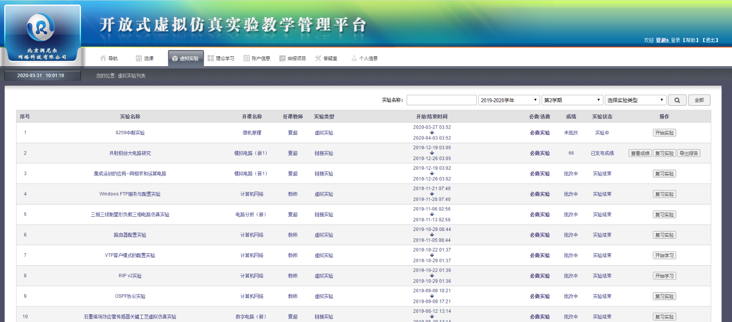This screenshot has width=732, height=322.
Task: Click the magnifier search button
Action: (x=677, y=100)
